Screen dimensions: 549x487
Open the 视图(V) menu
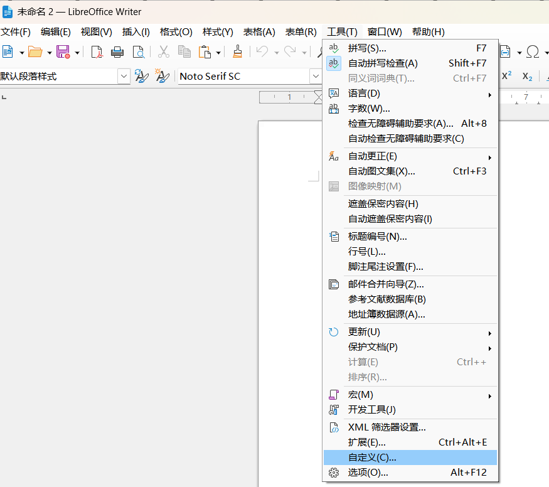point(96,32)
